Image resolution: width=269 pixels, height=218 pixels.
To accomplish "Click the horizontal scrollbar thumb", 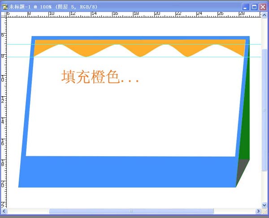I will pos(131,211).
